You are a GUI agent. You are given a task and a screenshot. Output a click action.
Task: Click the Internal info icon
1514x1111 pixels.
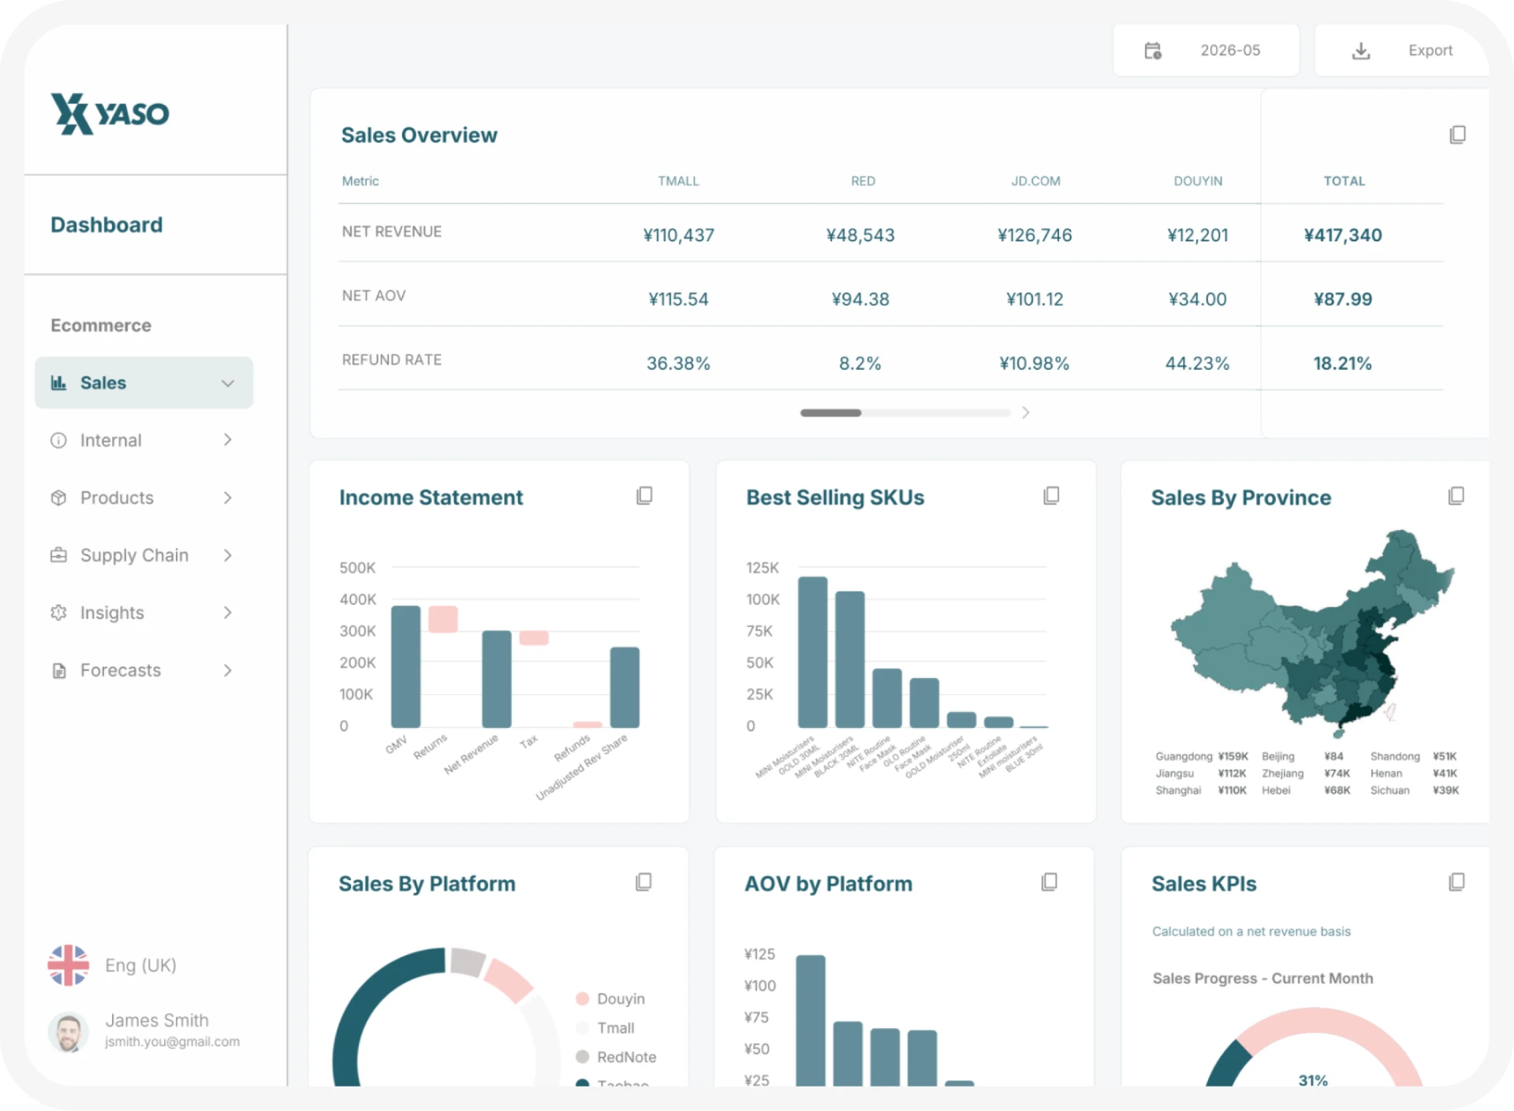point(58,440)
